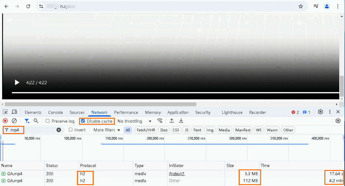345x186 pixels.
Task: Clear the mp4 filter text
Action: click(59, 130)
